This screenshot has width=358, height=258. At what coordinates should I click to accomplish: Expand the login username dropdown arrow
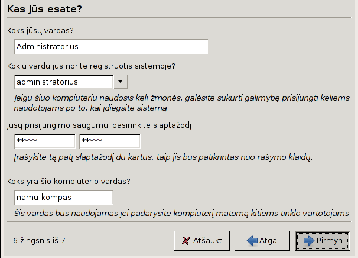[x=121, y=82]
